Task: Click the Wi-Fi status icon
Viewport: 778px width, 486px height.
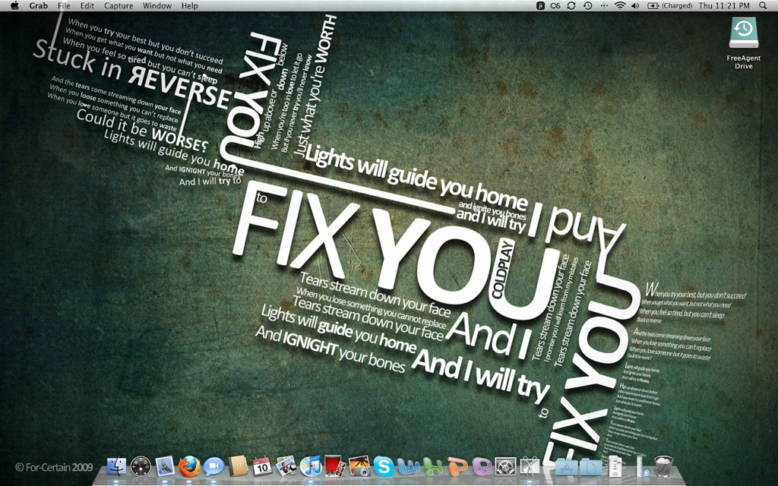Action: click(620, 6)
